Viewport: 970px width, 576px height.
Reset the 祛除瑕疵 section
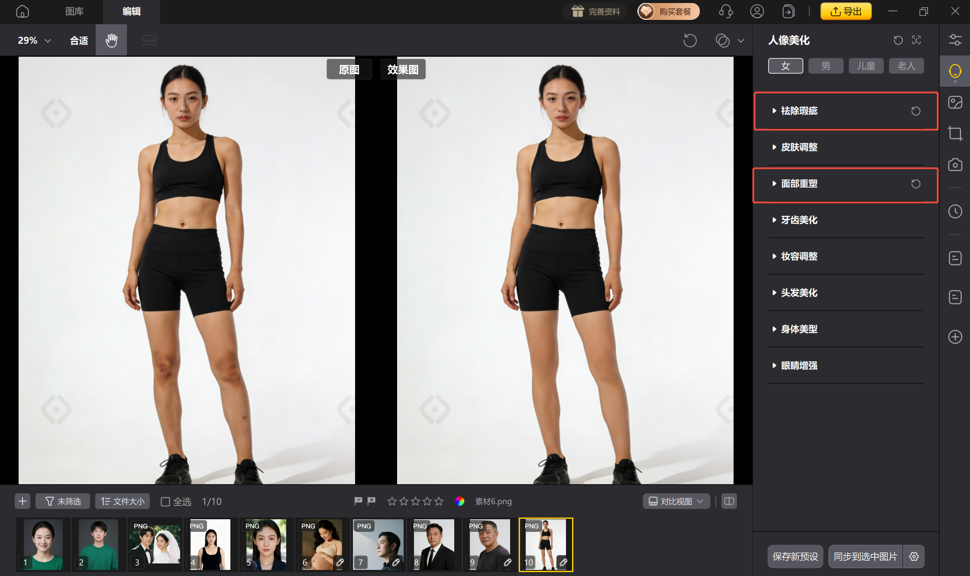pos(915,111)
